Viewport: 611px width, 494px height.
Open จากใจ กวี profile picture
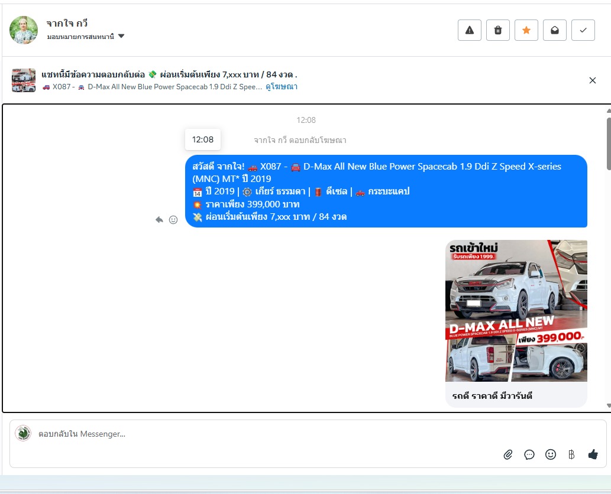pyautogui.click(x=24, y=30)
